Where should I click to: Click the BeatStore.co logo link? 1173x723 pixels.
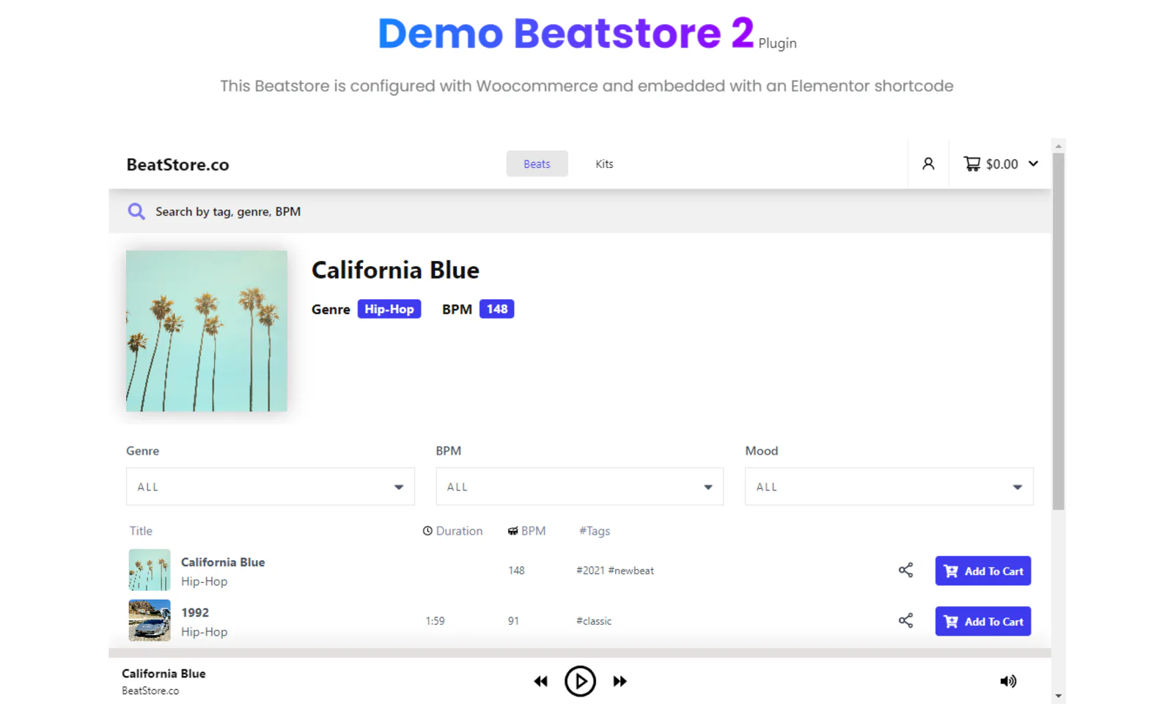177,164
